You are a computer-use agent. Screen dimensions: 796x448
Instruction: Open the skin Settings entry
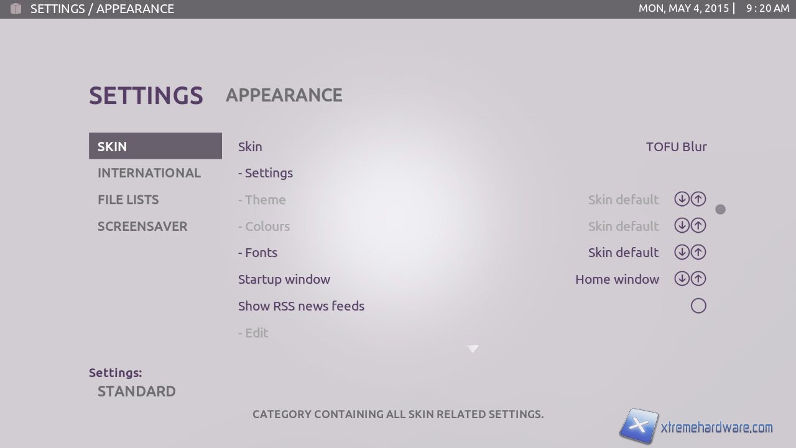tap(266, 173)
